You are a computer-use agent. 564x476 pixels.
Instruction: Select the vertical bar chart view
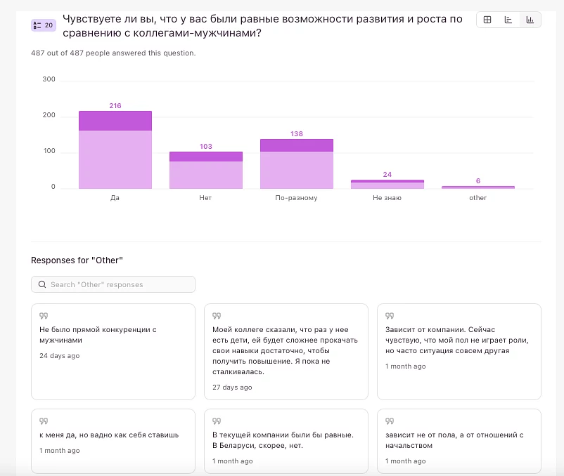coord(530,20)
